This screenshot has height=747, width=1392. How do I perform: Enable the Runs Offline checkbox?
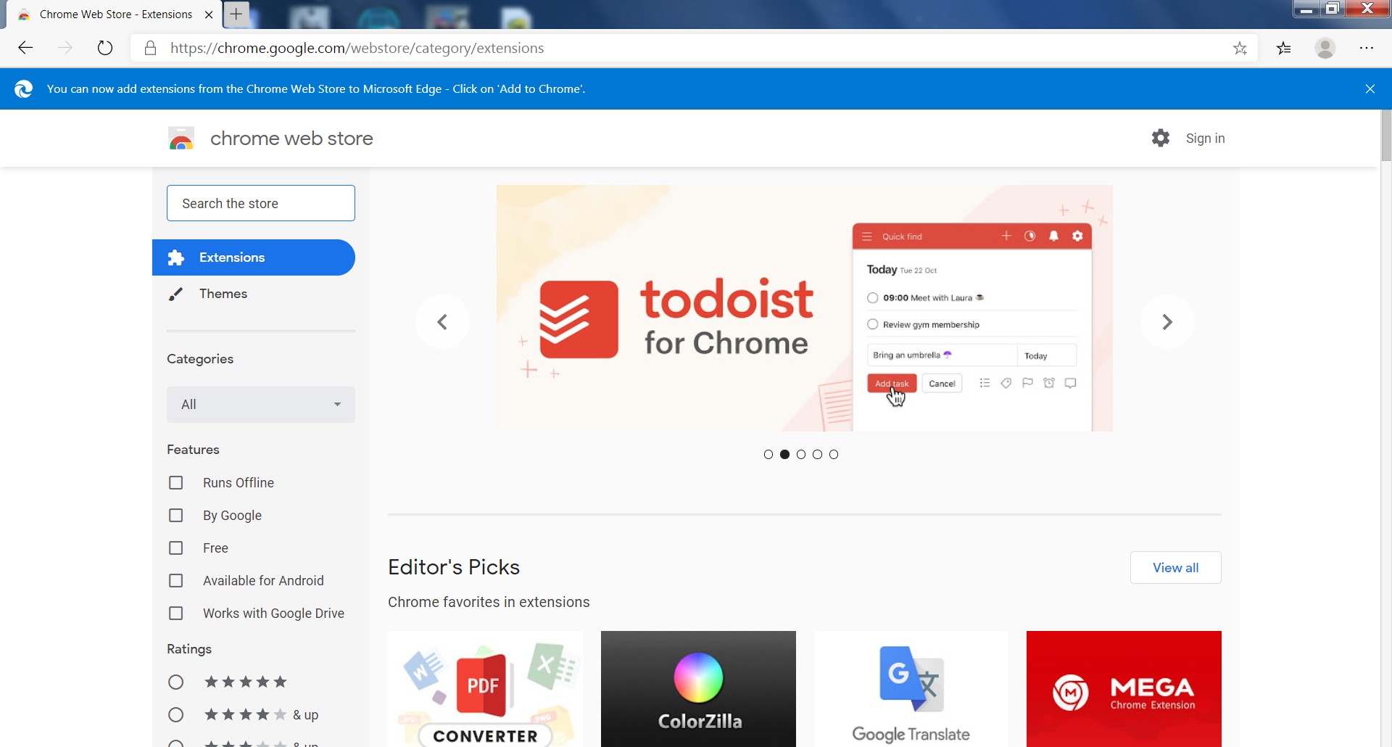tap(175, 482)
